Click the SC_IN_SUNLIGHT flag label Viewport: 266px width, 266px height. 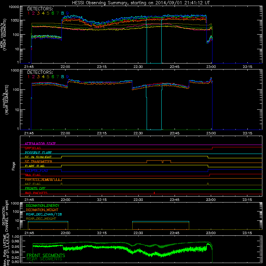pyautogui.click(x=38, y=157)
